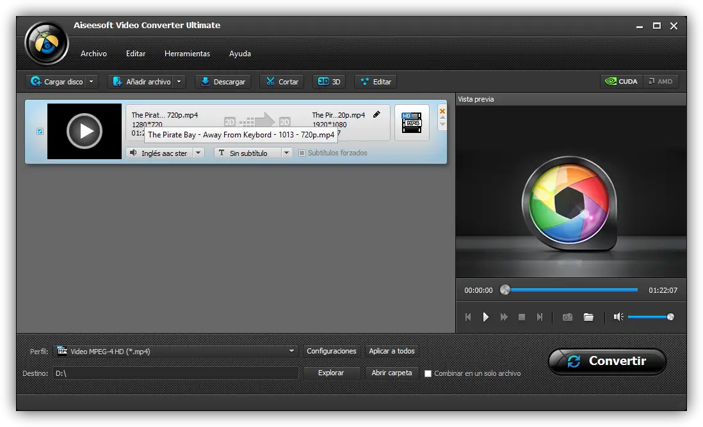Open the Perfil format dropdown
The image size is (703, 427).
(x=175, y=352)
